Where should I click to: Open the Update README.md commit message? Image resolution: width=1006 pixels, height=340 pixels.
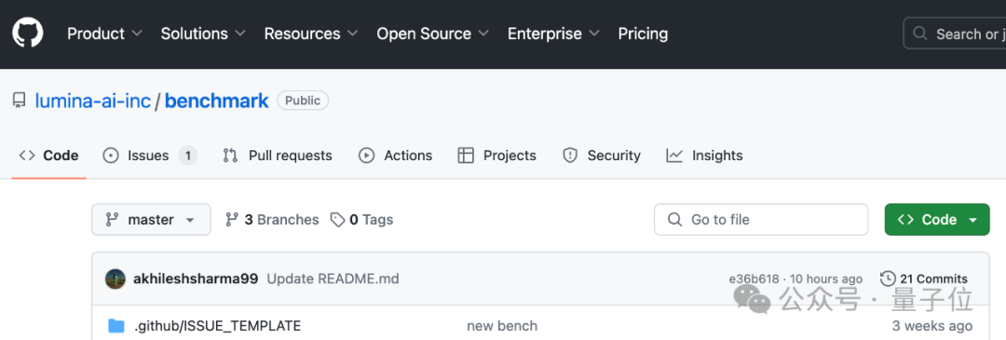[x=333, y=279]
